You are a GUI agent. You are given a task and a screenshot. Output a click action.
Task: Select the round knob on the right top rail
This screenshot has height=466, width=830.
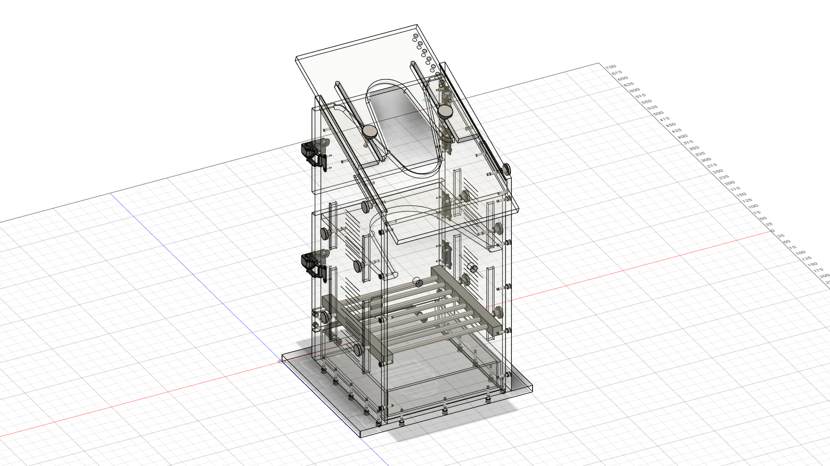(x=445, y=112)
